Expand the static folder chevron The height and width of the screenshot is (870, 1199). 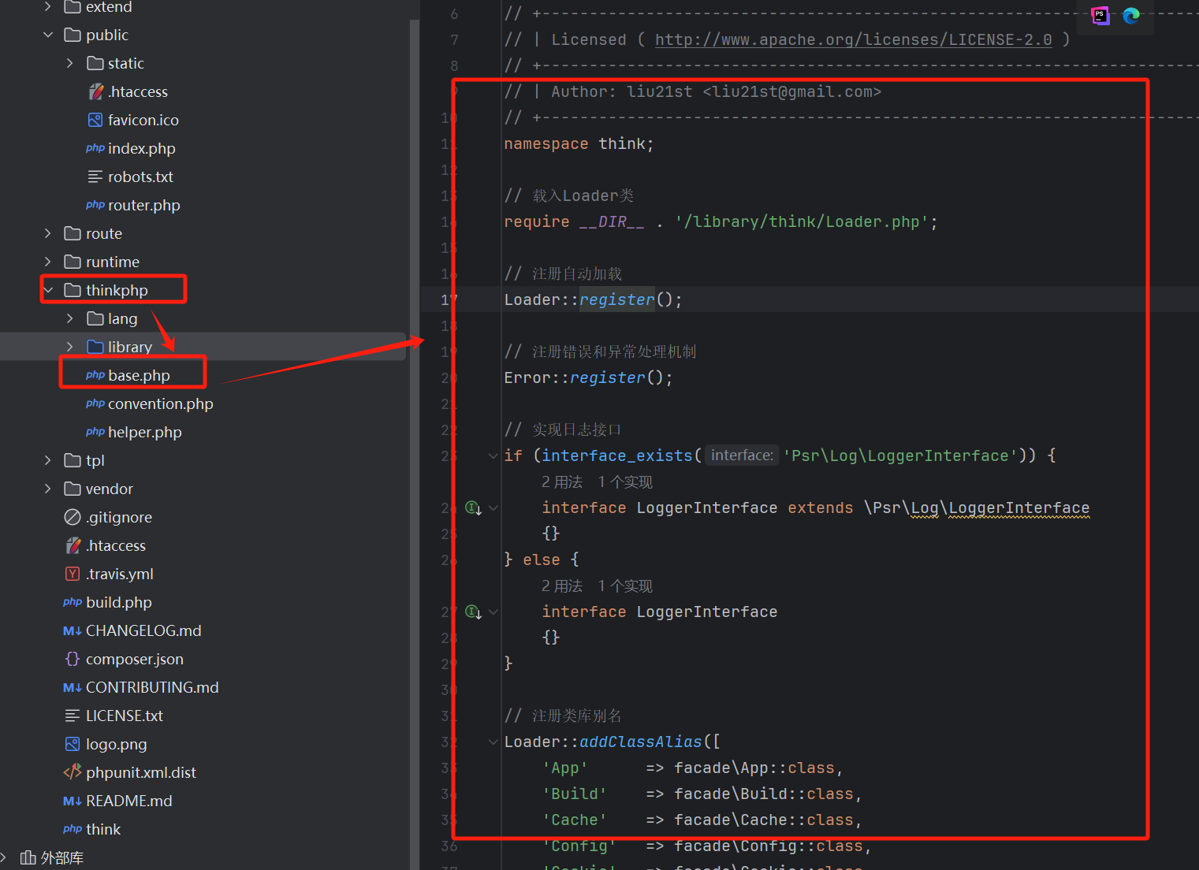coord(70,63)
